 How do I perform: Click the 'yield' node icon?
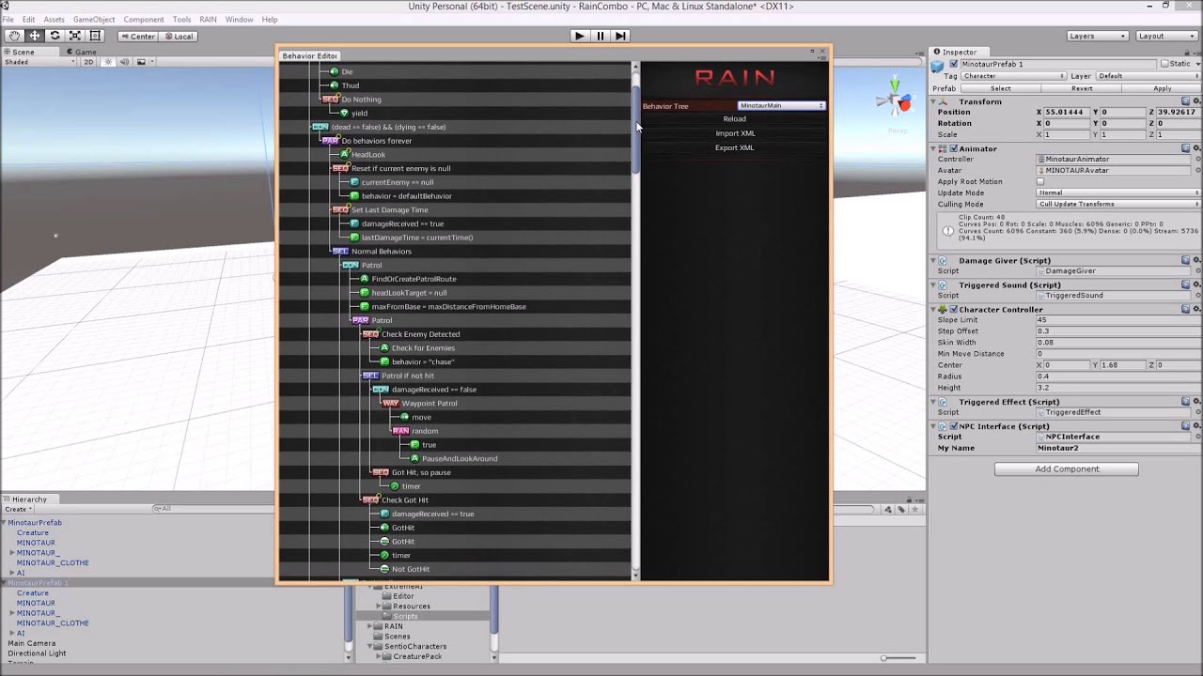click(344, 113)
